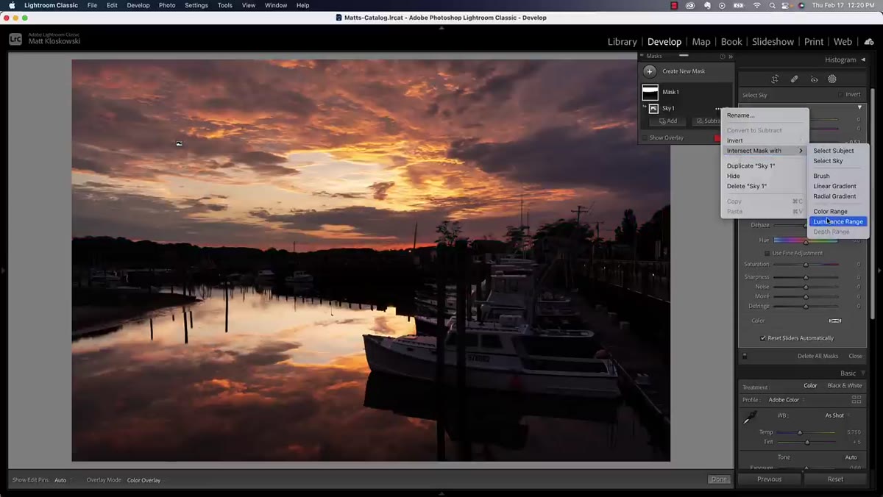Open the Masking tool circle icon
This screenshot has width=883, height=497.
point(832,79)
